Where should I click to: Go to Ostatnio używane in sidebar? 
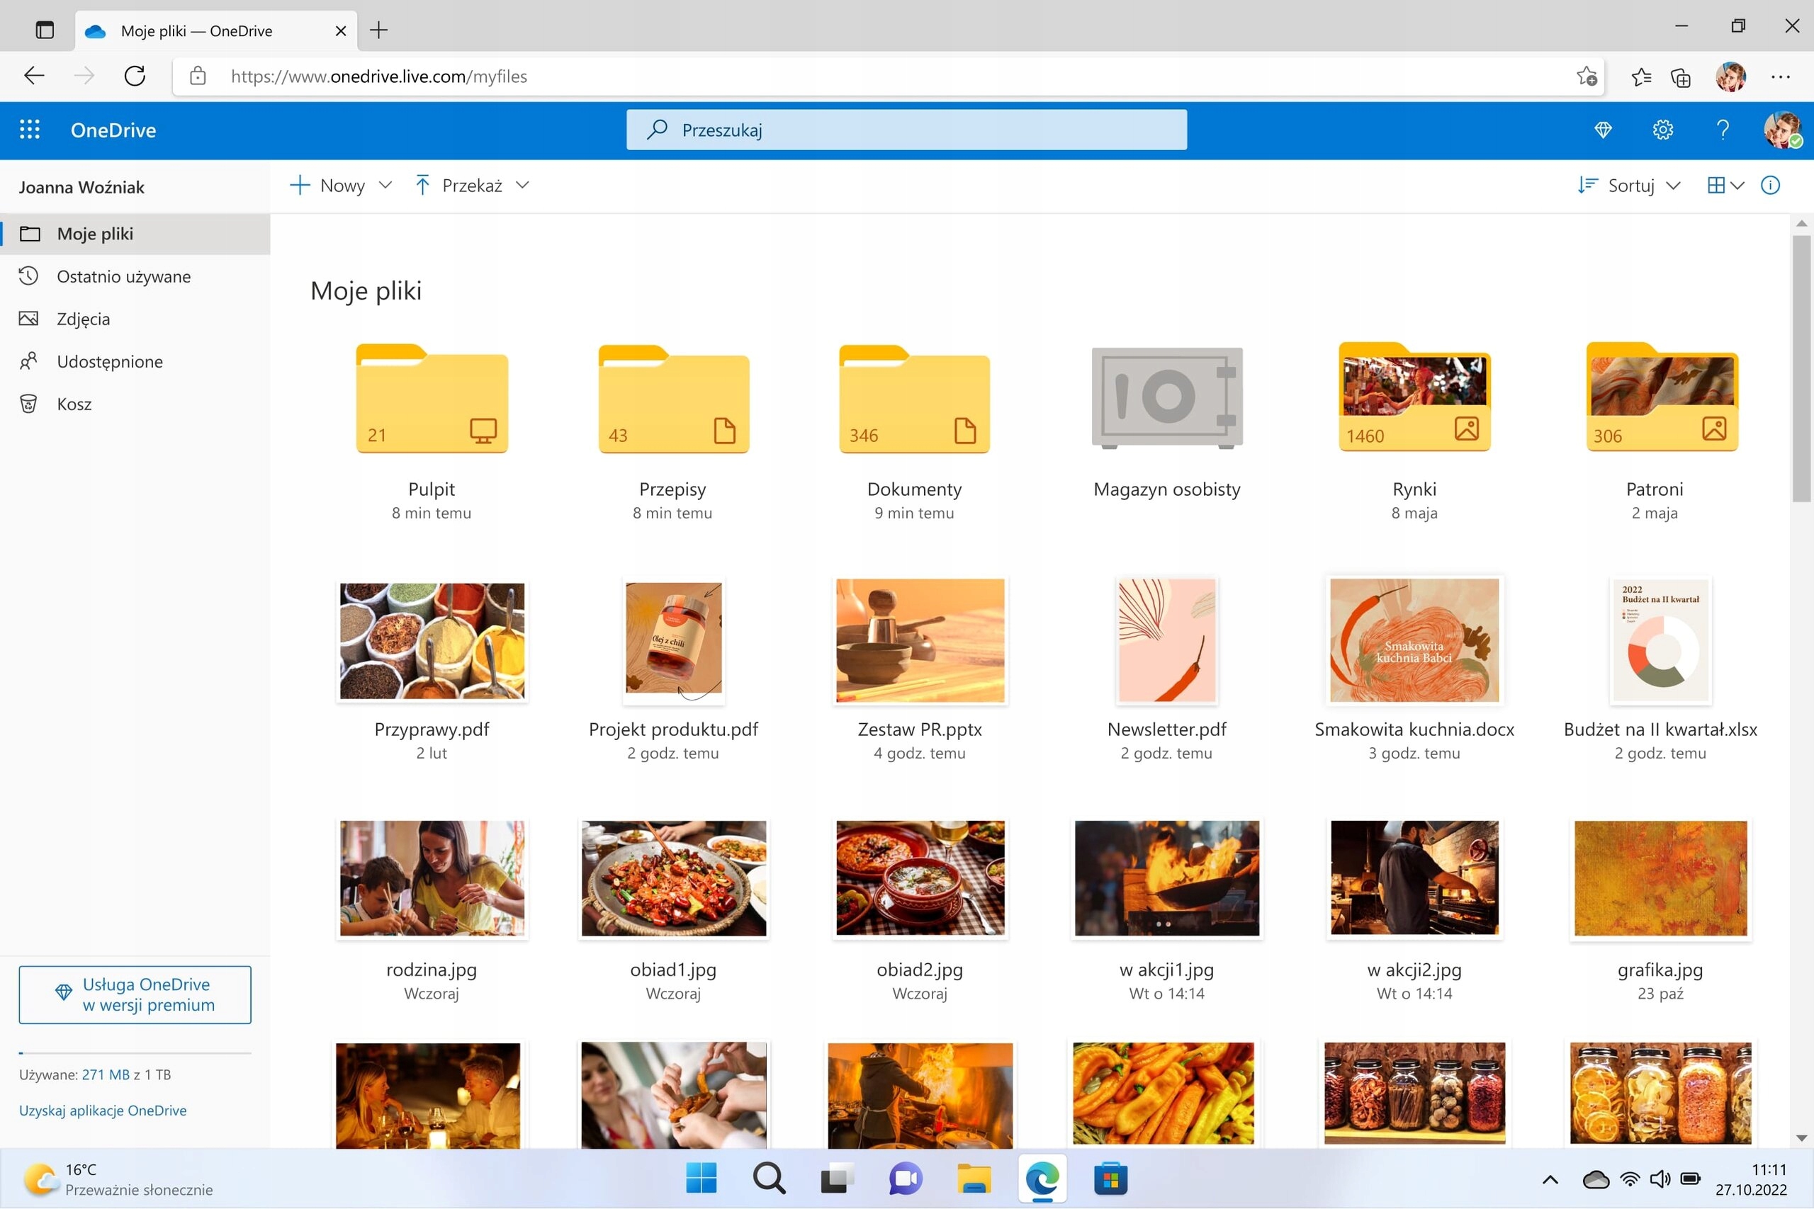(123, 276)
